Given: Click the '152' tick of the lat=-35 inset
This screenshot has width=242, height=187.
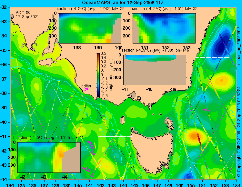Looking at the screenshot, I should pos(166,48).
